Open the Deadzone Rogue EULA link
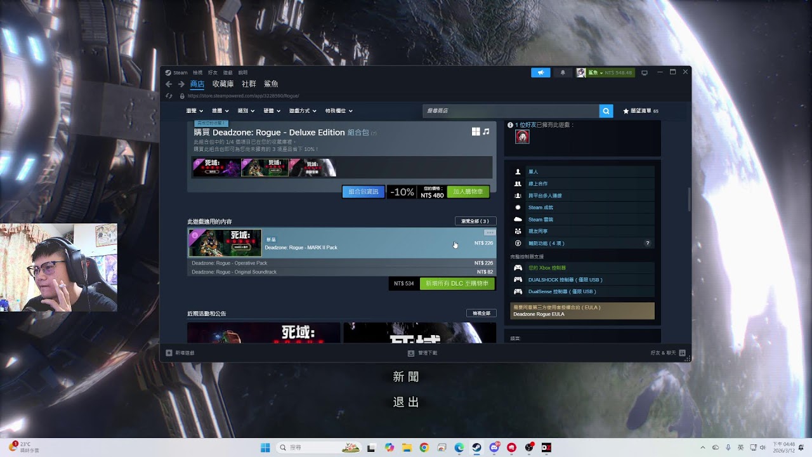The width and height of the screenshot is (812, 457). pyautogui.click(x=539, y=314)
